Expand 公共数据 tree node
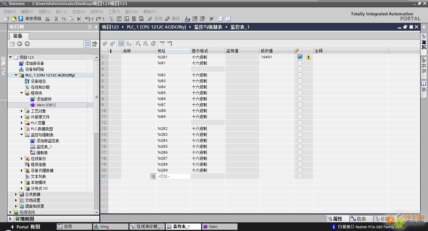The height and width of the screenshot is (231, 428). click(16, 194)
